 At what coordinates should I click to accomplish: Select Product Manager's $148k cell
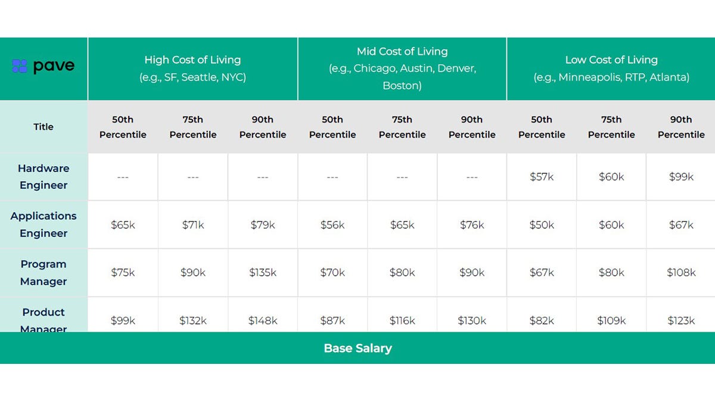pos(263,320)
